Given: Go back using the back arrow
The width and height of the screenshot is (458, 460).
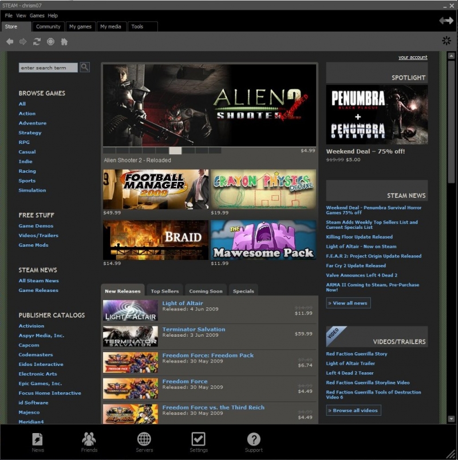Looking at the screenshot, I should pyautogui.click(x=10, y=42).
